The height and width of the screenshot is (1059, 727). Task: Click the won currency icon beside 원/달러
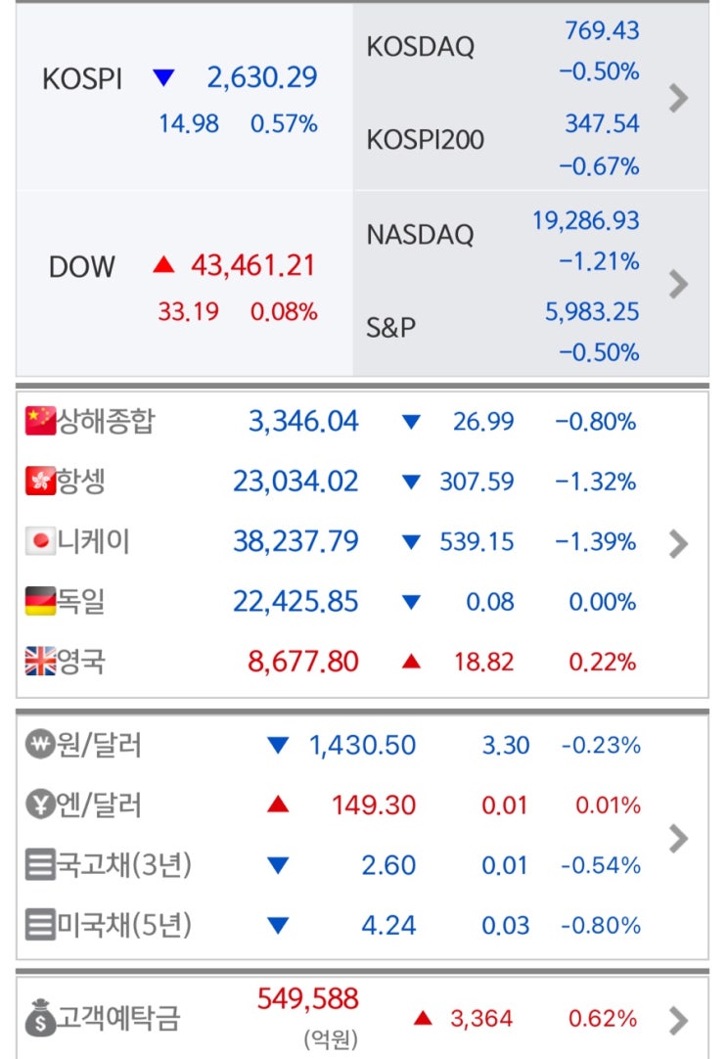(37, 745)
